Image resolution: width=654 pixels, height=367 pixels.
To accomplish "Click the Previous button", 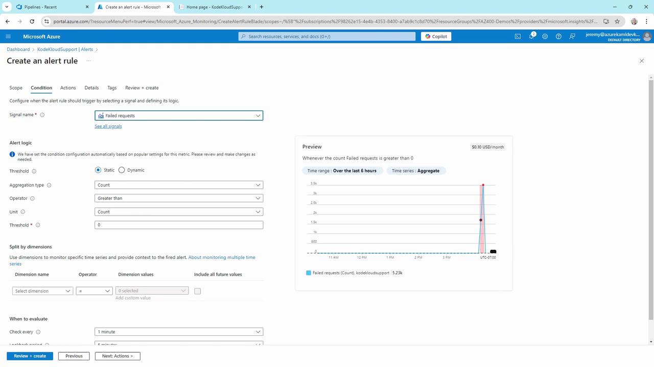I will [74, 356].
